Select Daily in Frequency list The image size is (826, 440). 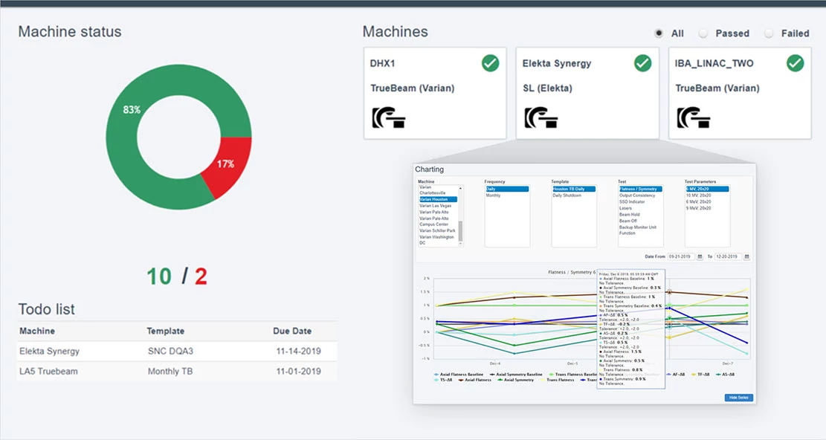507,189
